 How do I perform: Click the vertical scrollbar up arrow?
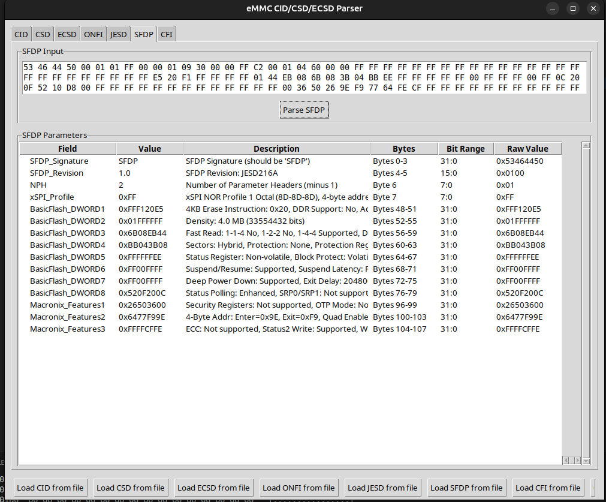coord(586,145)
